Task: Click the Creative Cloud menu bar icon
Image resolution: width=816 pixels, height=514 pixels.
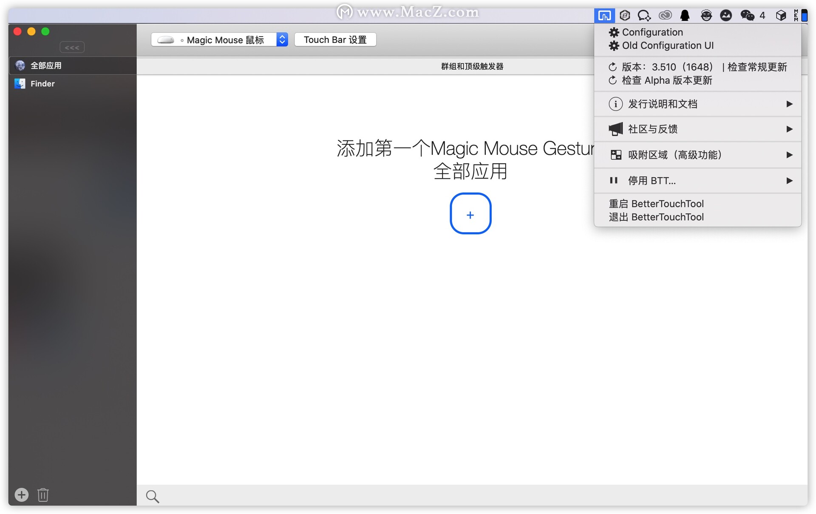Action: click(665, 16)
